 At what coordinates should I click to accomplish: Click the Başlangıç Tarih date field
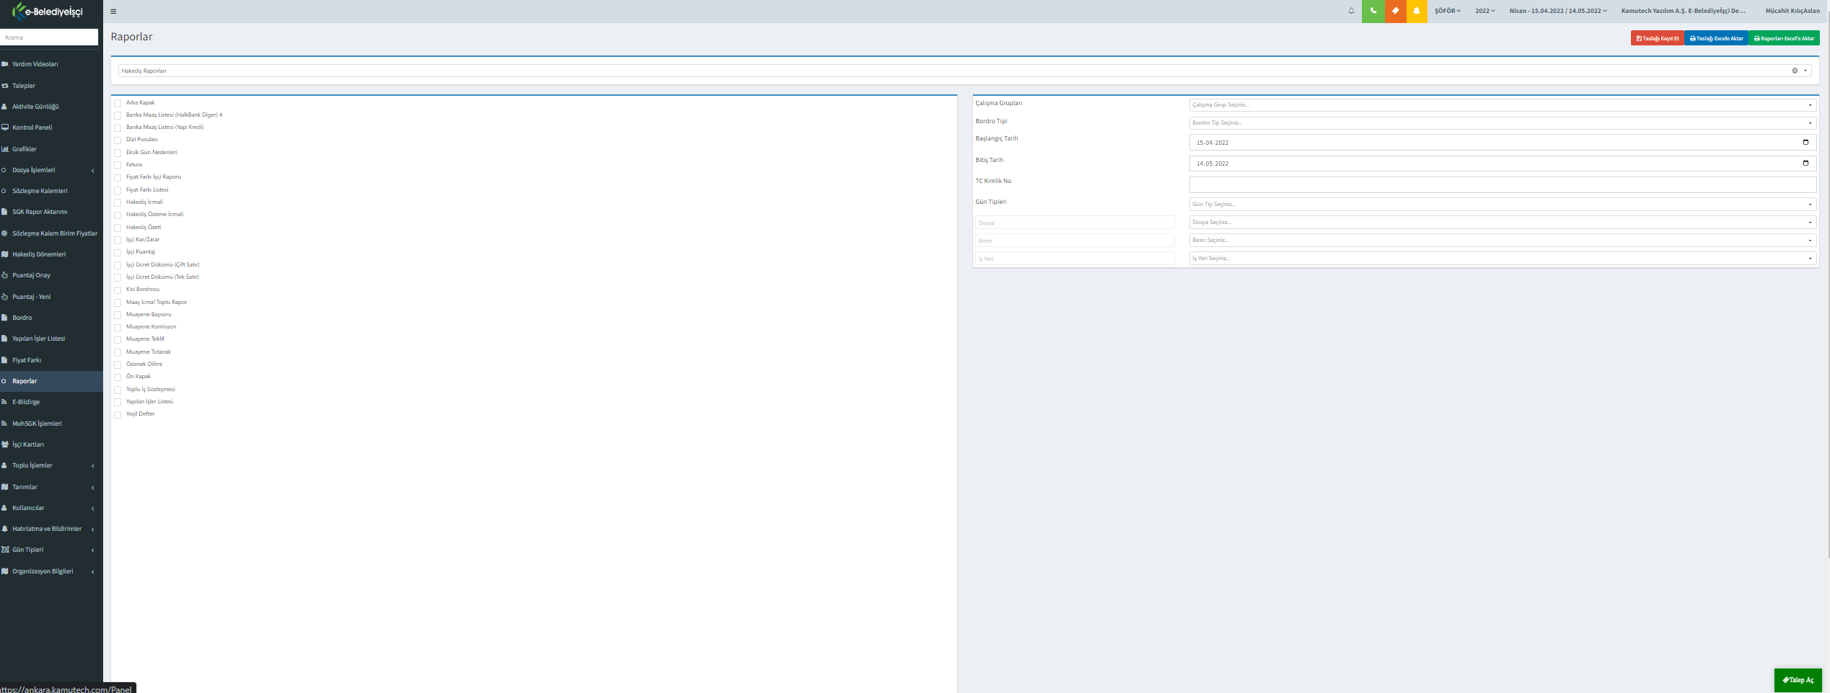pyautogui.click(x=1503, y=143)
